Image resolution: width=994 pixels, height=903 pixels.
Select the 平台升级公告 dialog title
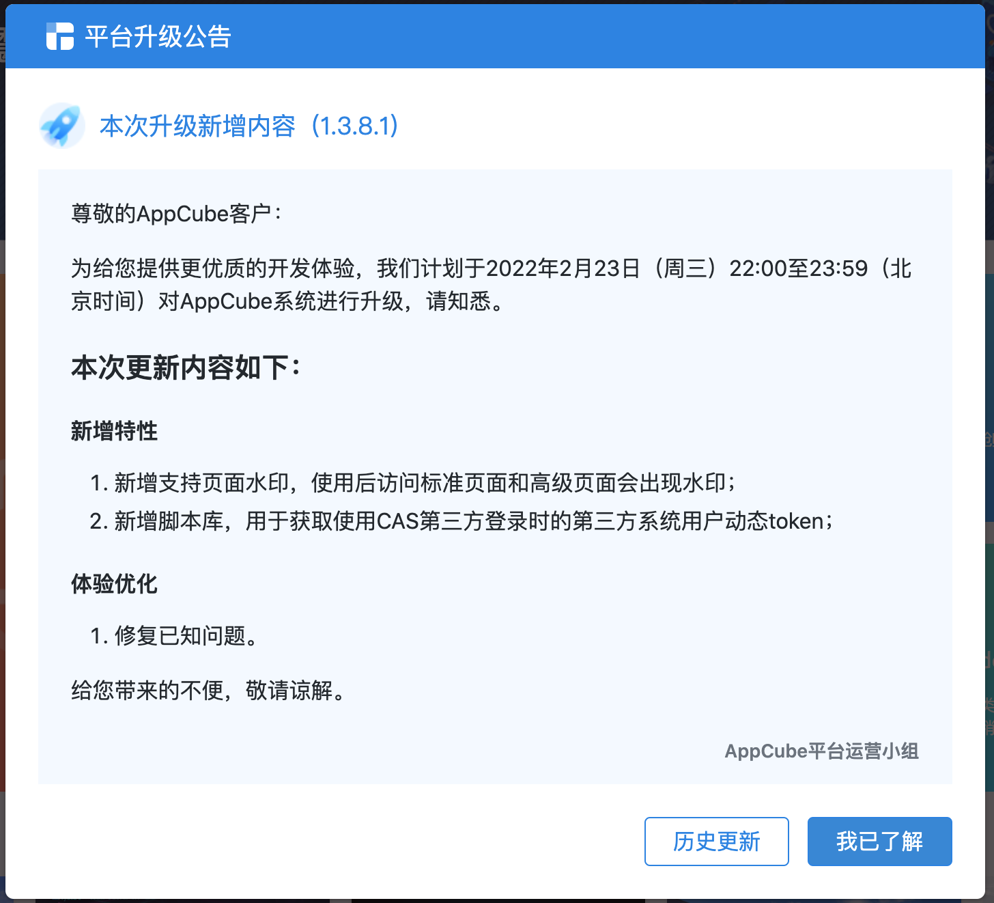(x=158, y=36)
